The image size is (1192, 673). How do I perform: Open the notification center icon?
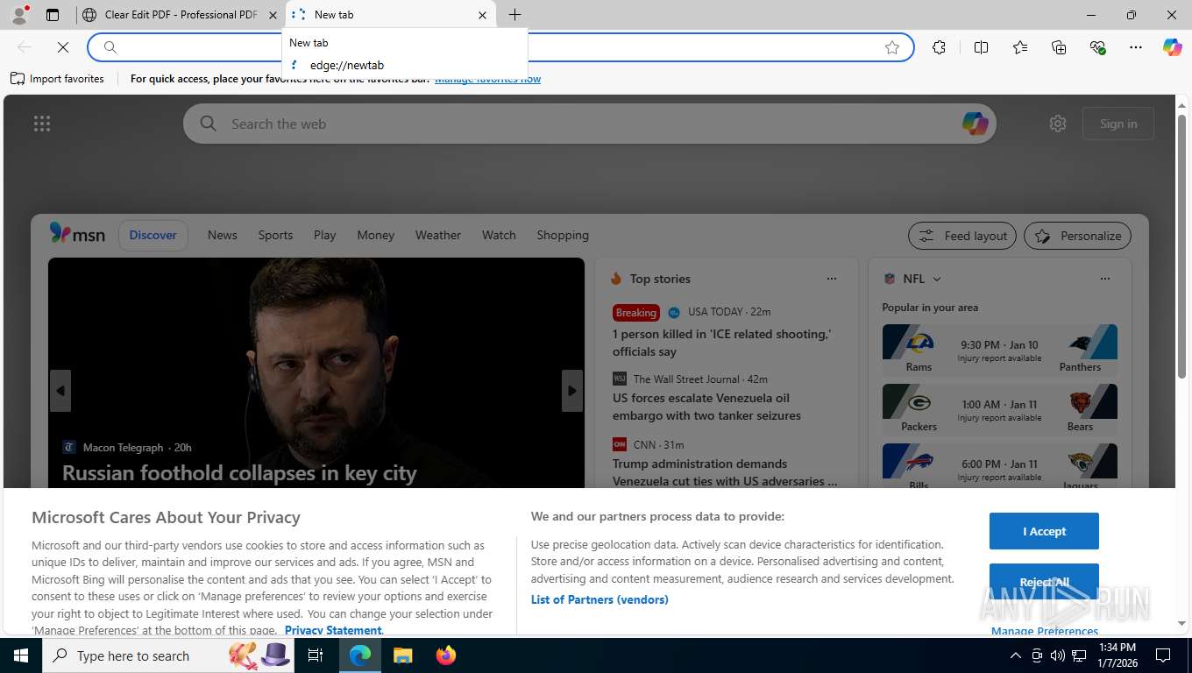point(1163,655)
